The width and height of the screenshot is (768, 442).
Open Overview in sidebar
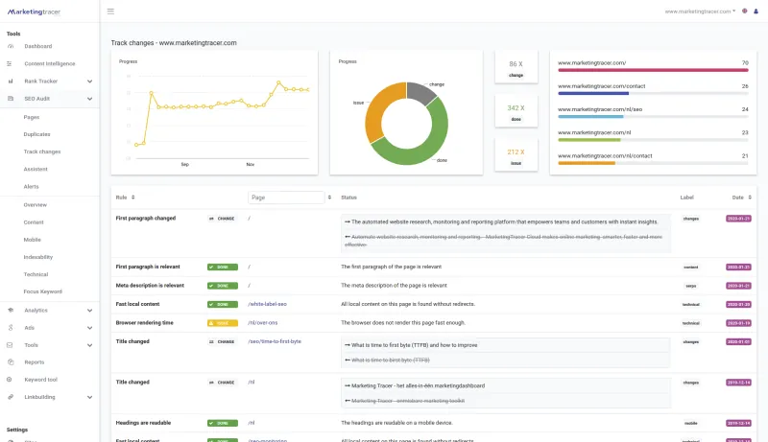[x=35, y=205]
